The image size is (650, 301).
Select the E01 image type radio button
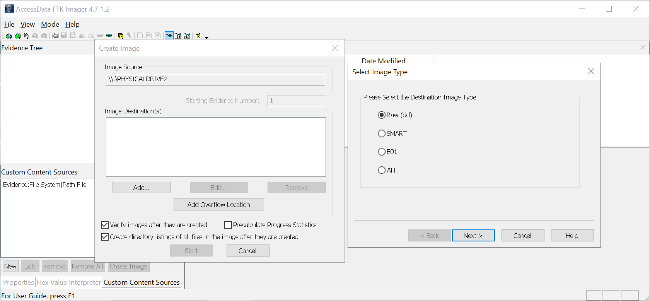click(382, 152)
